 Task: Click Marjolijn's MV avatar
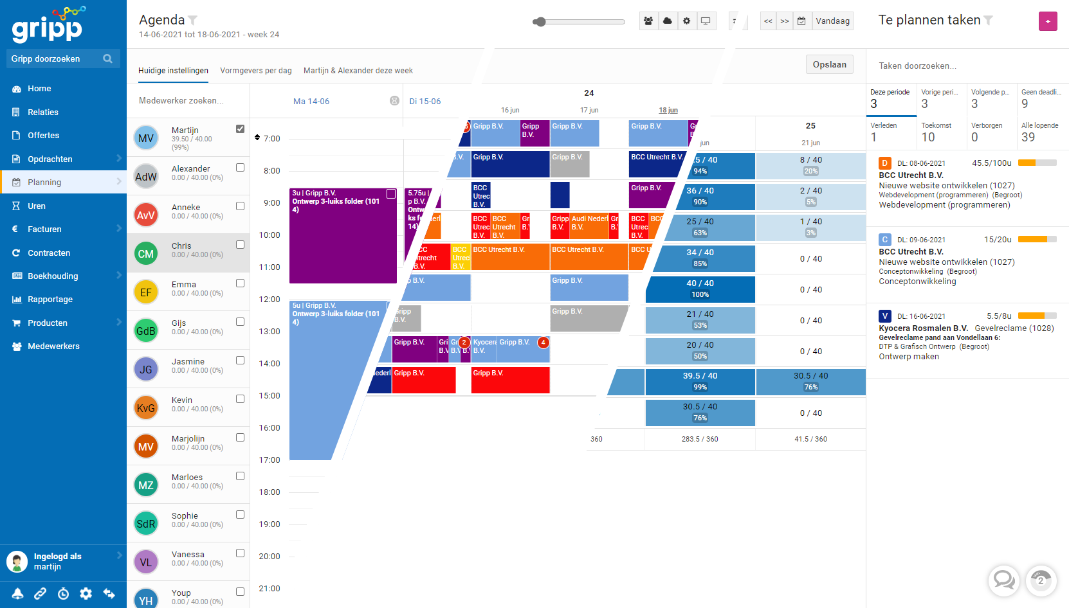click(x=146, y=447)
